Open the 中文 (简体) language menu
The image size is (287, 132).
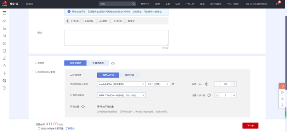click(x=233, y=4)
